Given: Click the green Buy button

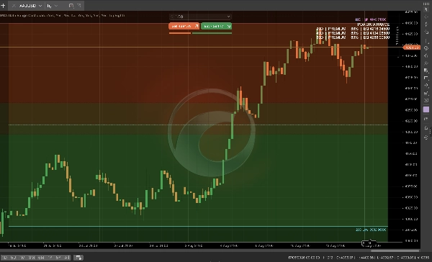Looking at the screenshot, I should click(x=216, y=26).
